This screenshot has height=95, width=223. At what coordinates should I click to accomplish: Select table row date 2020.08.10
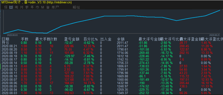tap(9, 76)
